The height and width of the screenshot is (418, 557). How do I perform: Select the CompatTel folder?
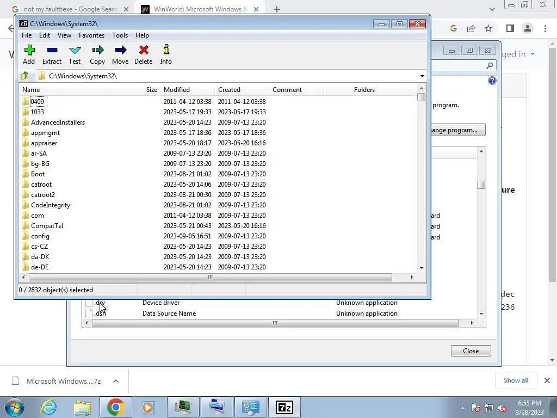point(47,226)
